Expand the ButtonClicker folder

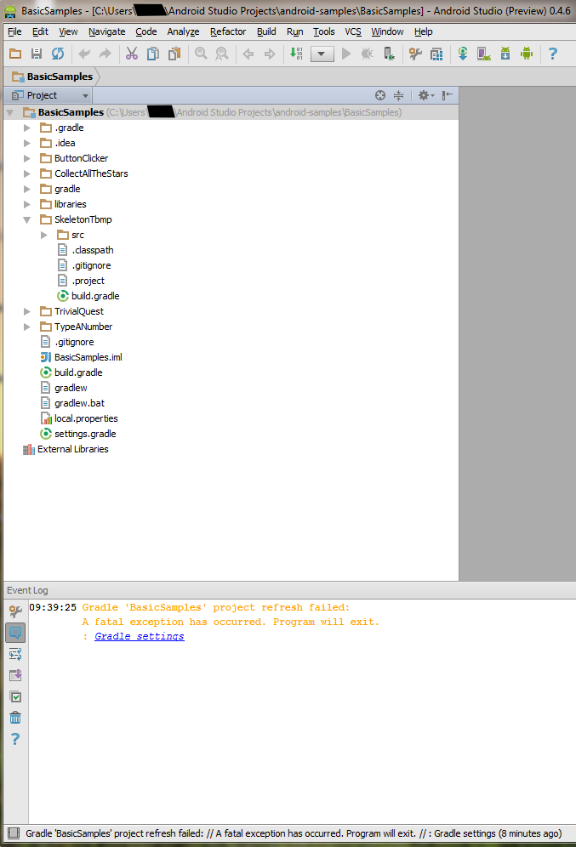pos(27,158)
